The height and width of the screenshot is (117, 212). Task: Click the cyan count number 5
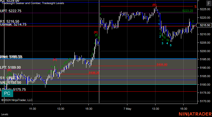(171, 45)
